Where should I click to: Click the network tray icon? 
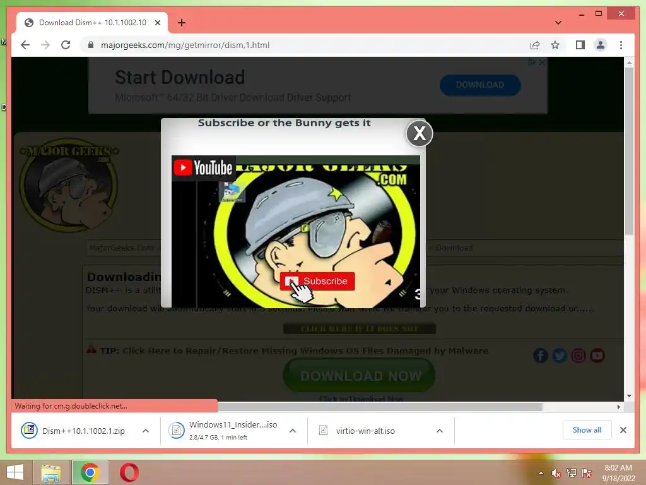[x=572, y=473]
